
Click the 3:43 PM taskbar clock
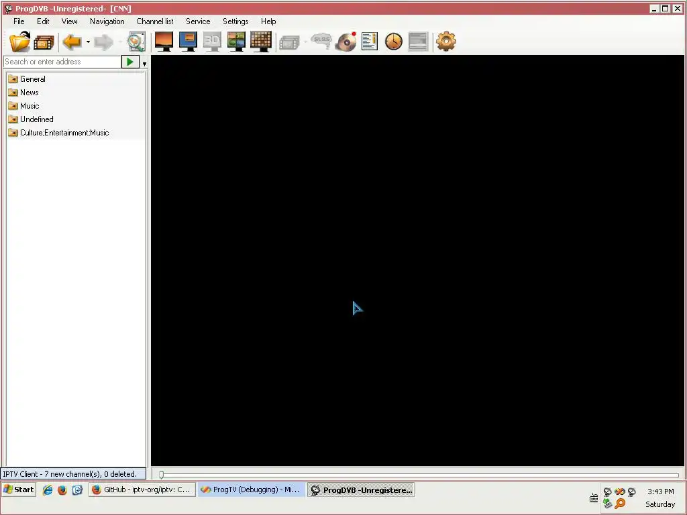pos(660,492)
